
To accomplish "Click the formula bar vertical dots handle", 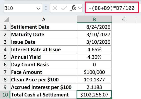I will click(46, 8).
